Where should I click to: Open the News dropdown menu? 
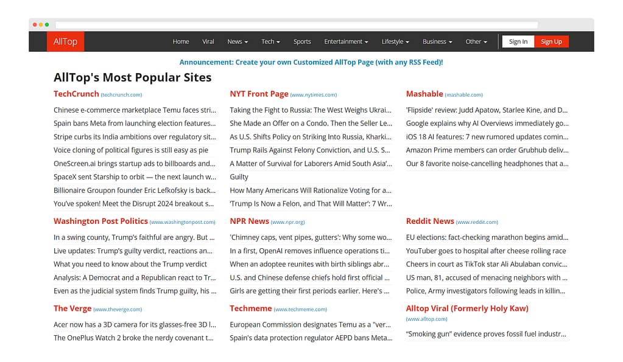point(236,41)
